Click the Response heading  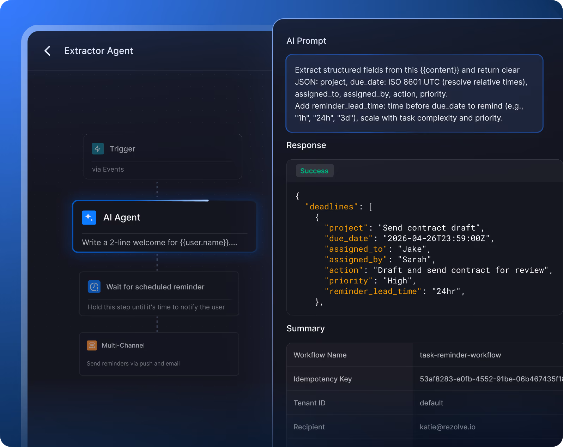306,145
